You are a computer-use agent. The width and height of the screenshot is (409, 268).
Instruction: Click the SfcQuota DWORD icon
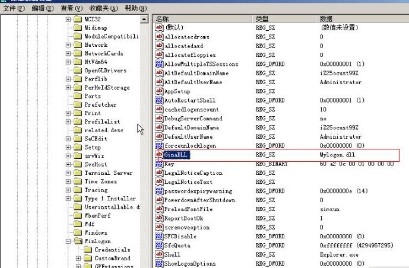(x=159, y=245)
